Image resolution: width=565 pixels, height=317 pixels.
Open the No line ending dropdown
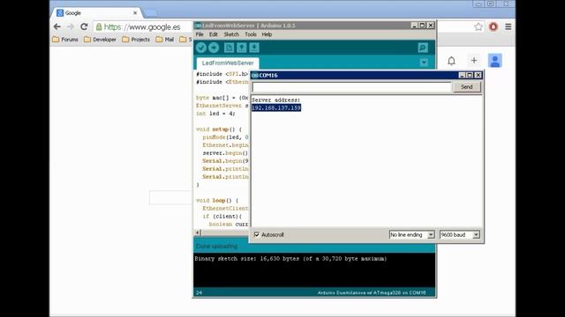[412, 235]
